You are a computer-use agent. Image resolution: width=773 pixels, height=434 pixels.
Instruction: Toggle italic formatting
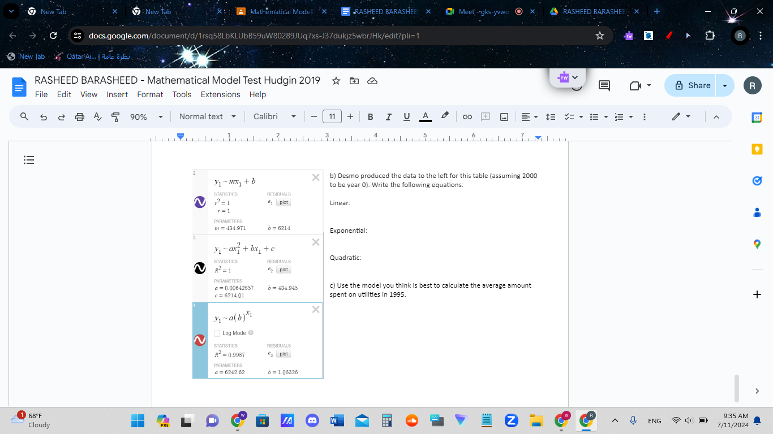point(388,116)
